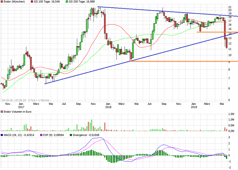The height and width of the screenshot is (170, 238).
Task: Click the magenta EXP (9) legend swatch
Action: click(x=41, y=135)
